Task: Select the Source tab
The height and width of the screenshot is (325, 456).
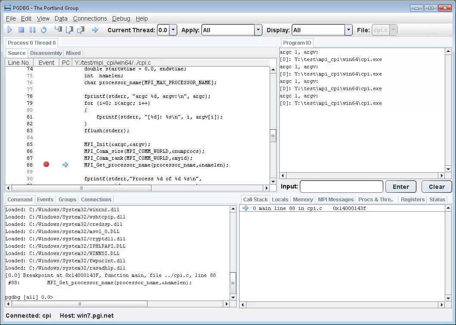Action: tap(17, 53)
